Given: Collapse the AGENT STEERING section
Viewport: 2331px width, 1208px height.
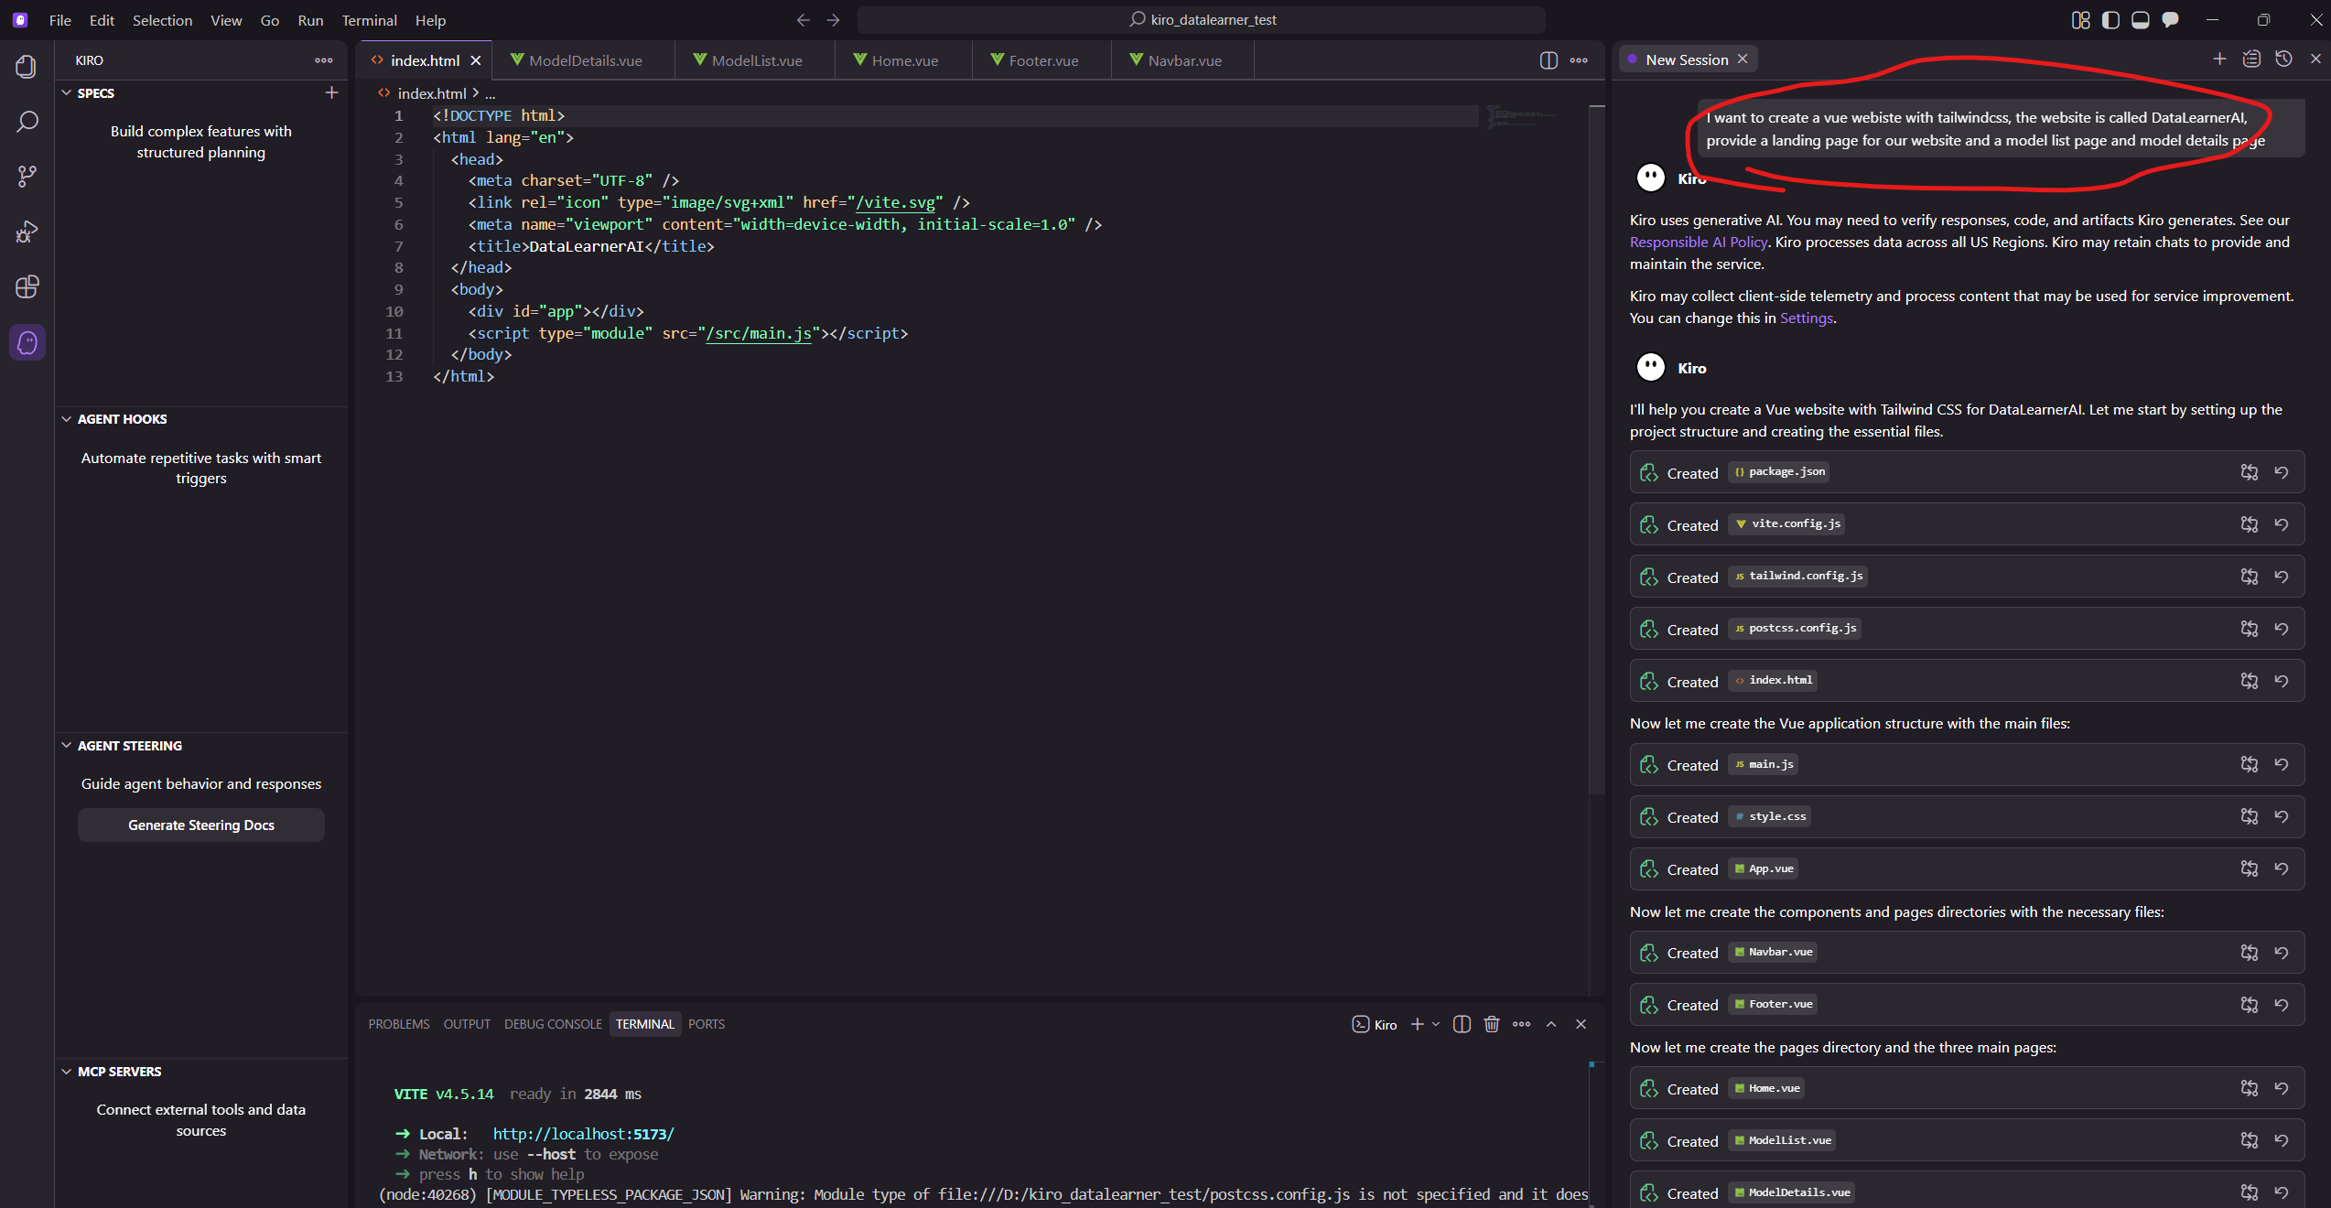Looking at the screenshot, I should 66,745.
